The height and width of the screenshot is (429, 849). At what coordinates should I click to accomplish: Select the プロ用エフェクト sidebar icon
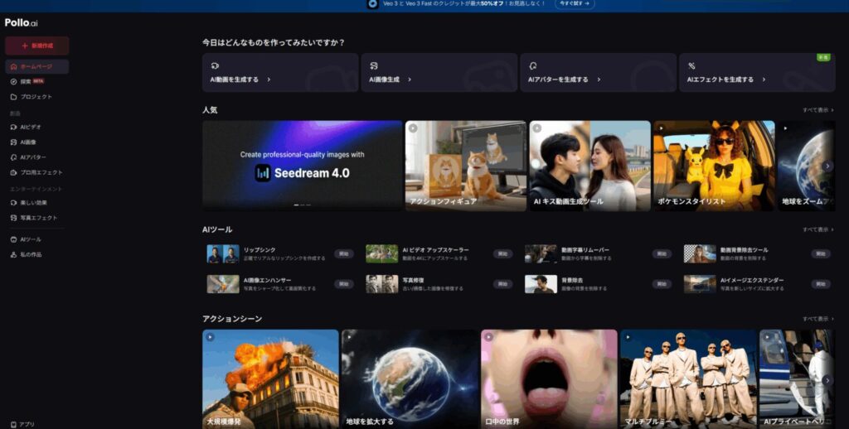pyautogui.click(x=13, y=172)
